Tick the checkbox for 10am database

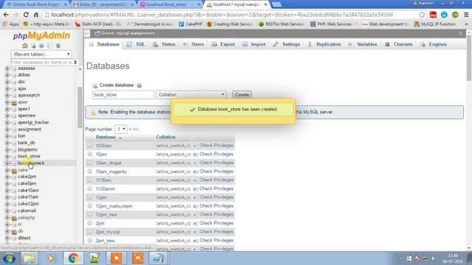point(90,154)
